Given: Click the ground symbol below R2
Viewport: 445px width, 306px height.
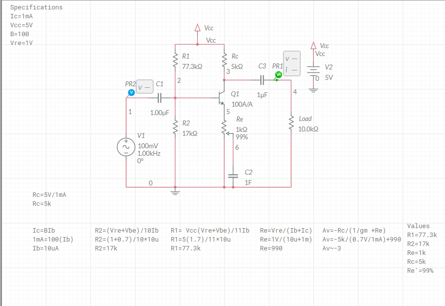Looking at the screenshot, I should [x=175, y=192].
